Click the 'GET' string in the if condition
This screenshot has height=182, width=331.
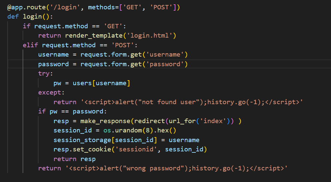coord(113,26)
